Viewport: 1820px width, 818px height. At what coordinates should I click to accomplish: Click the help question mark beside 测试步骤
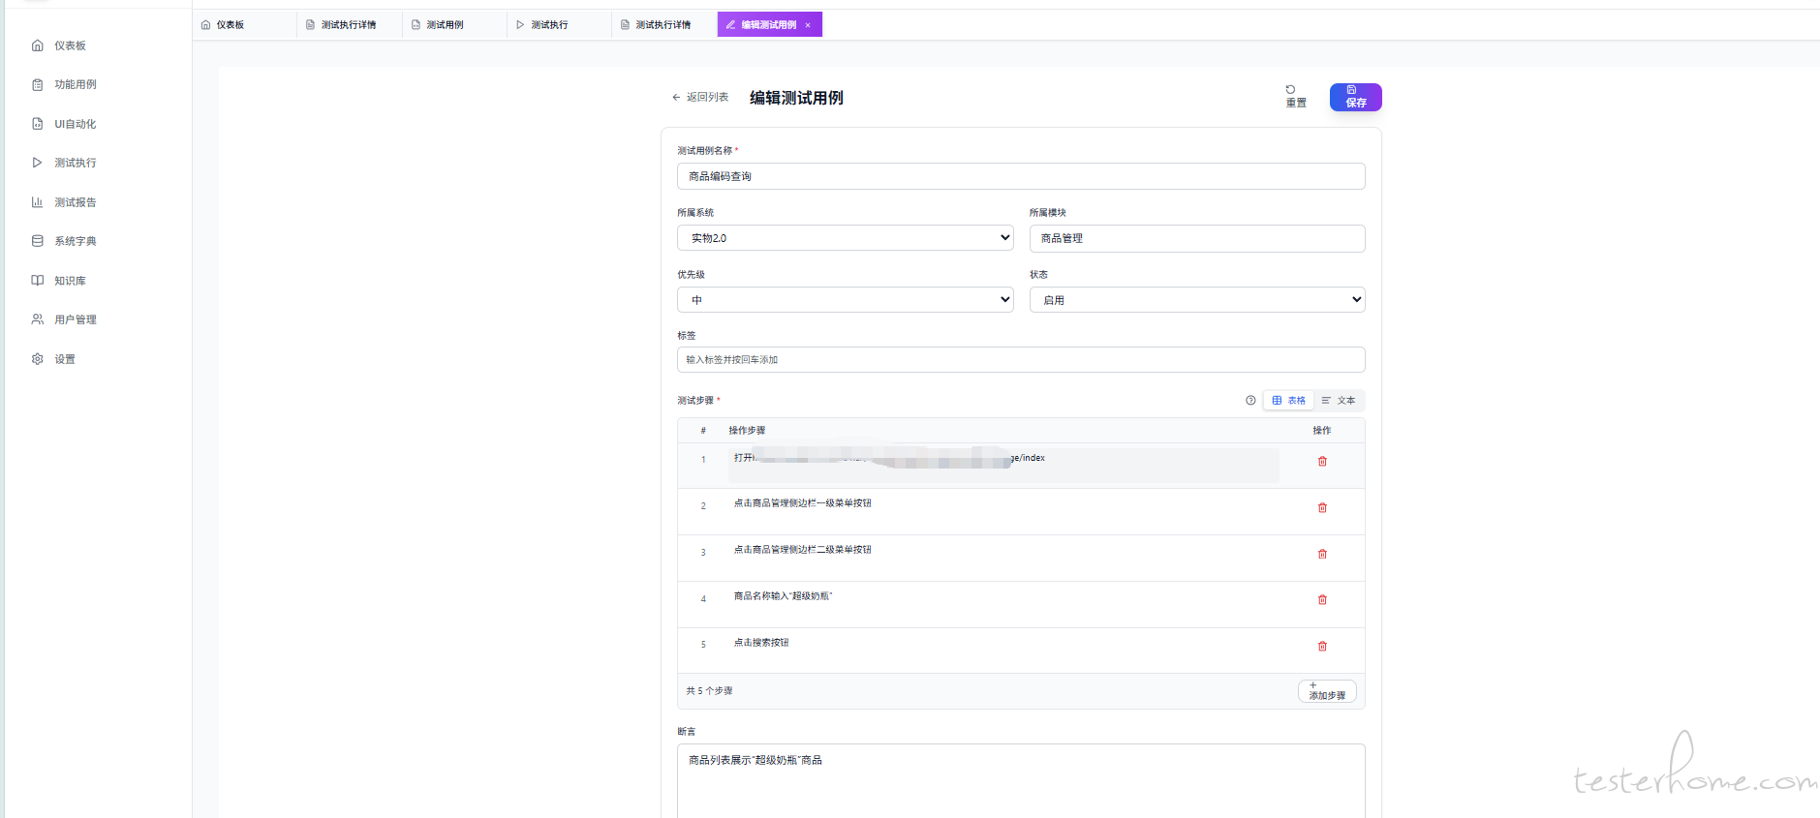(x=1250, y=401)
